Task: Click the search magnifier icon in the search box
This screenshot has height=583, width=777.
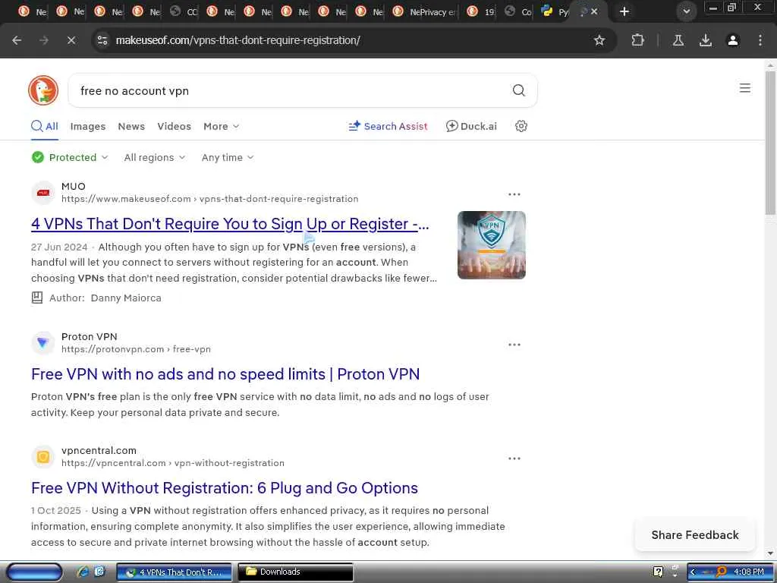Action: (x=518, y=90)
